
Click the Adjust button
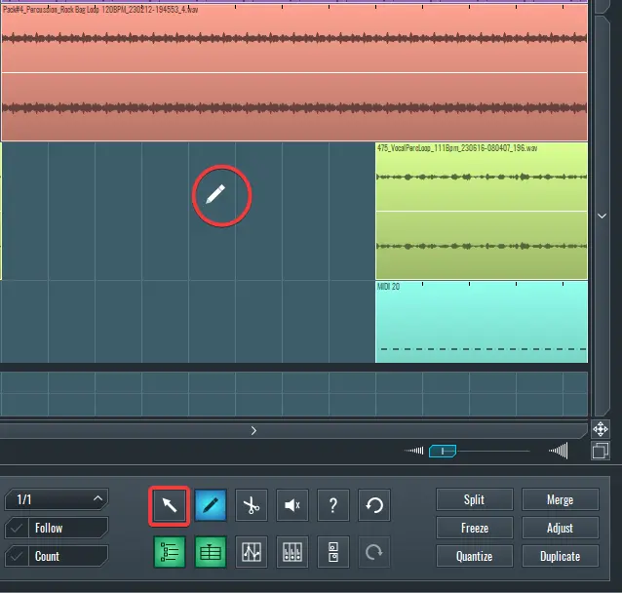(561, 528)
